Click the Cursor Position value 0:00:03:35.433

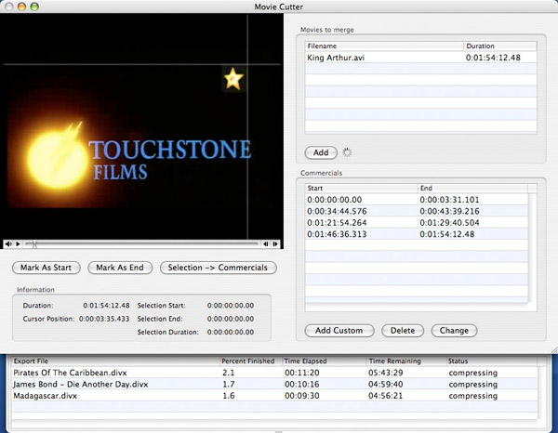click(104, 319)
